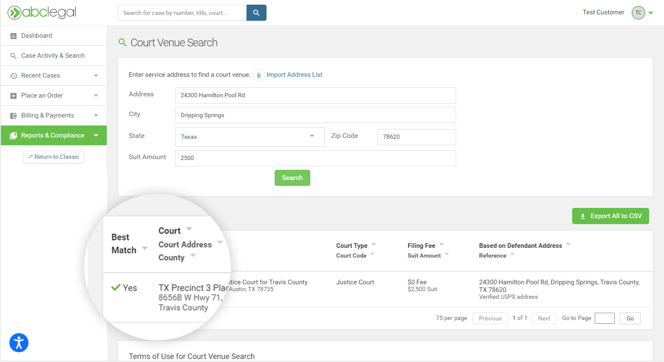Viewport: 664px width, 362px height.
Task: Sort by the Court Type column arrow
Action: (374, 244)
